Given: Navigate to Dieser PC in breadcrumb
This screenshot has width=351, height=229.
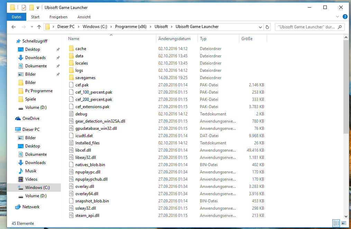Looking at the screenshot, I should (x=66, y=27).
